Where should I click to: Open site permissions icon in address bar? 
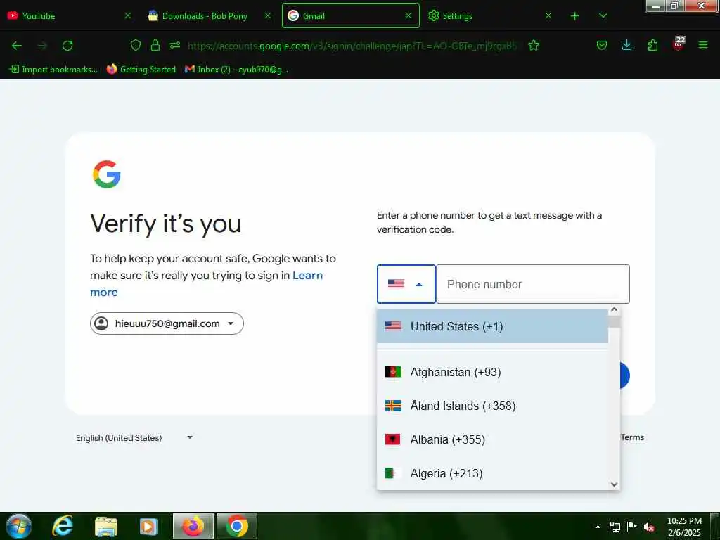click(175, 45)
